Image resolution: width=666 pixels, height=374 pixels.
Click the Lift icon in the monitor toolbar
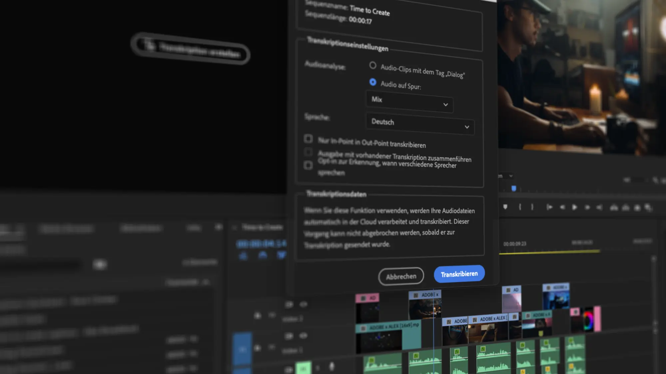(x=614, y=207)
